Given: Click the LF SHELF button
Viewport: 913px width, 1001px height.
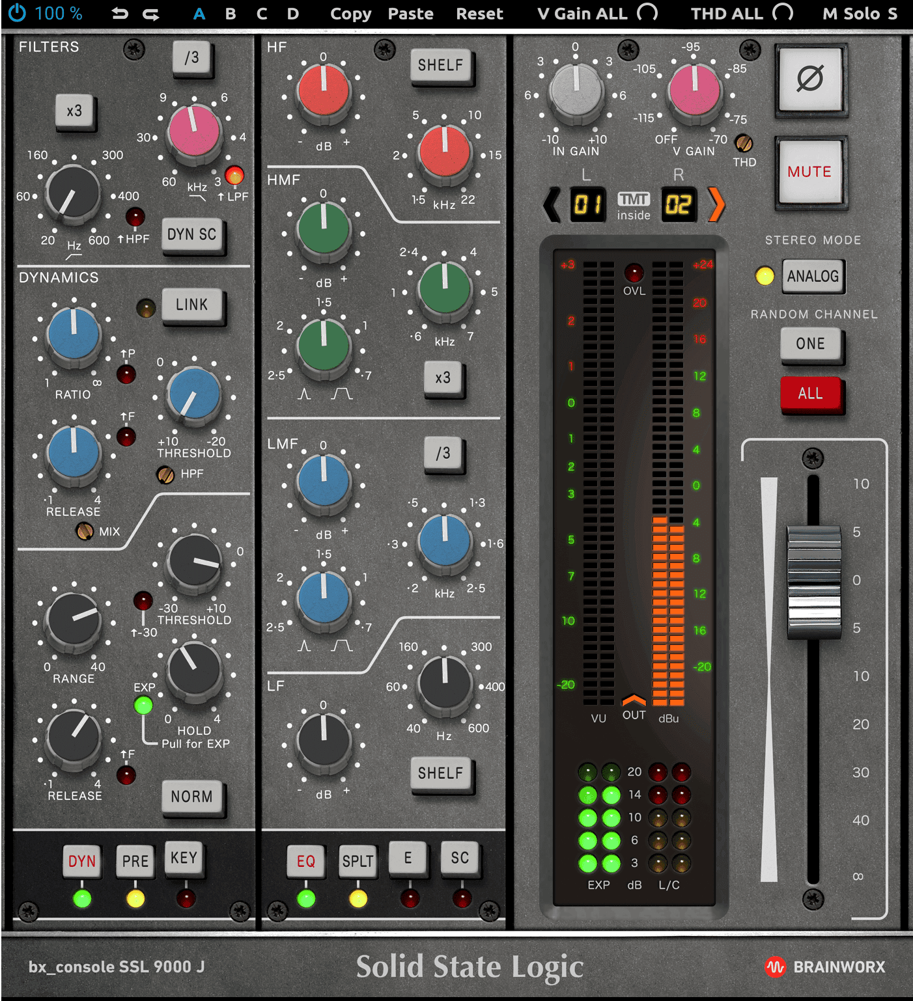Looking at the screenshot, I should (441, 773).
